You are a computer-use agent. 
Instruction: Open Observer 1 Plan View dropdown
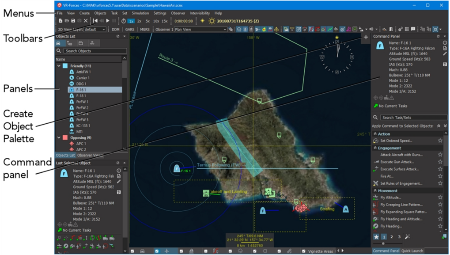coord(200,29)
